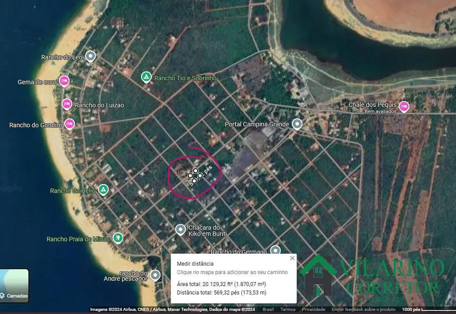Select the Rancho do Germano map pin
This screenshot has width=456, height=314.
point(275,250)
